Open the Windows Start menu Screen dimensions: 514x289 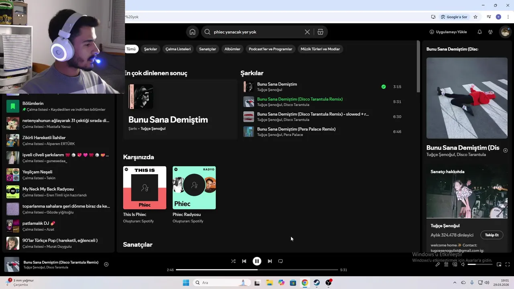click(x=186, y=283)
